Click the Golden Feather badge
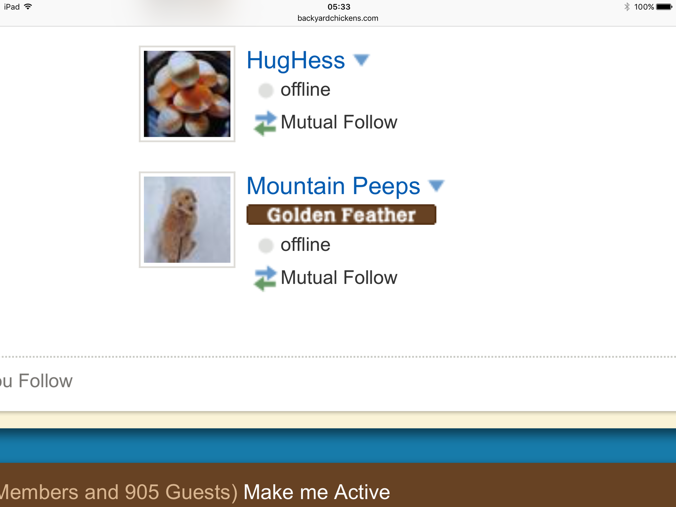The width and height of the screenshot is (676, 507). [341, 215]
